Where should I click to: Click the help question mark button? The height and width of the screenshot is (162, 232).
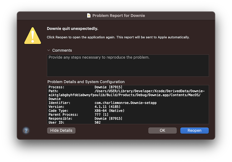click(26, 131)
